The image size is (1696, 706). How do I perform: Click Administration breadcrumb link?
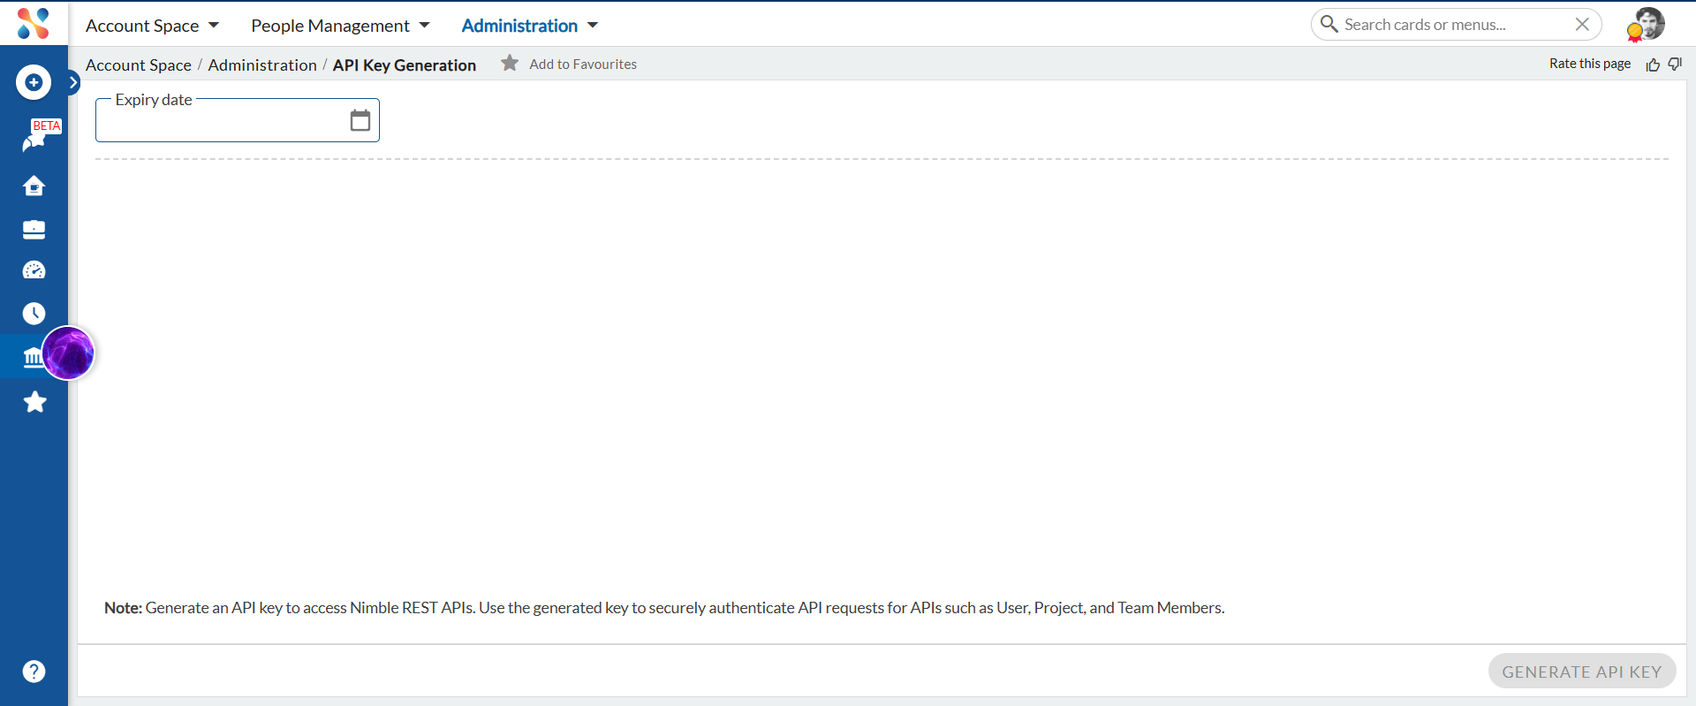262,65
